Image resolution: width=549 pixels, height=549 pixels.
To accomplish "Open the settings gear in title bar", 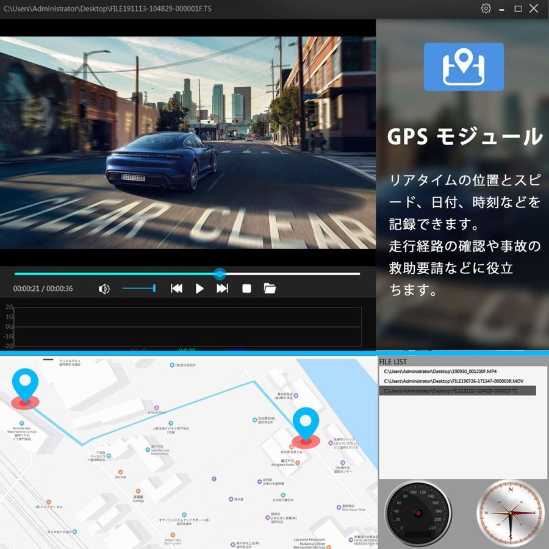I will point(486,9).
